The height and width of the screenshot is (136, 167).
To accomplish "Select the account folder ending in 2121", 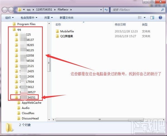I will point(24,66).
